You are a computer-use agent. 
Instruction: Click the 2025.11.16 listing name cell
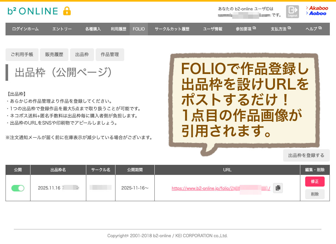tap(58, 188)
